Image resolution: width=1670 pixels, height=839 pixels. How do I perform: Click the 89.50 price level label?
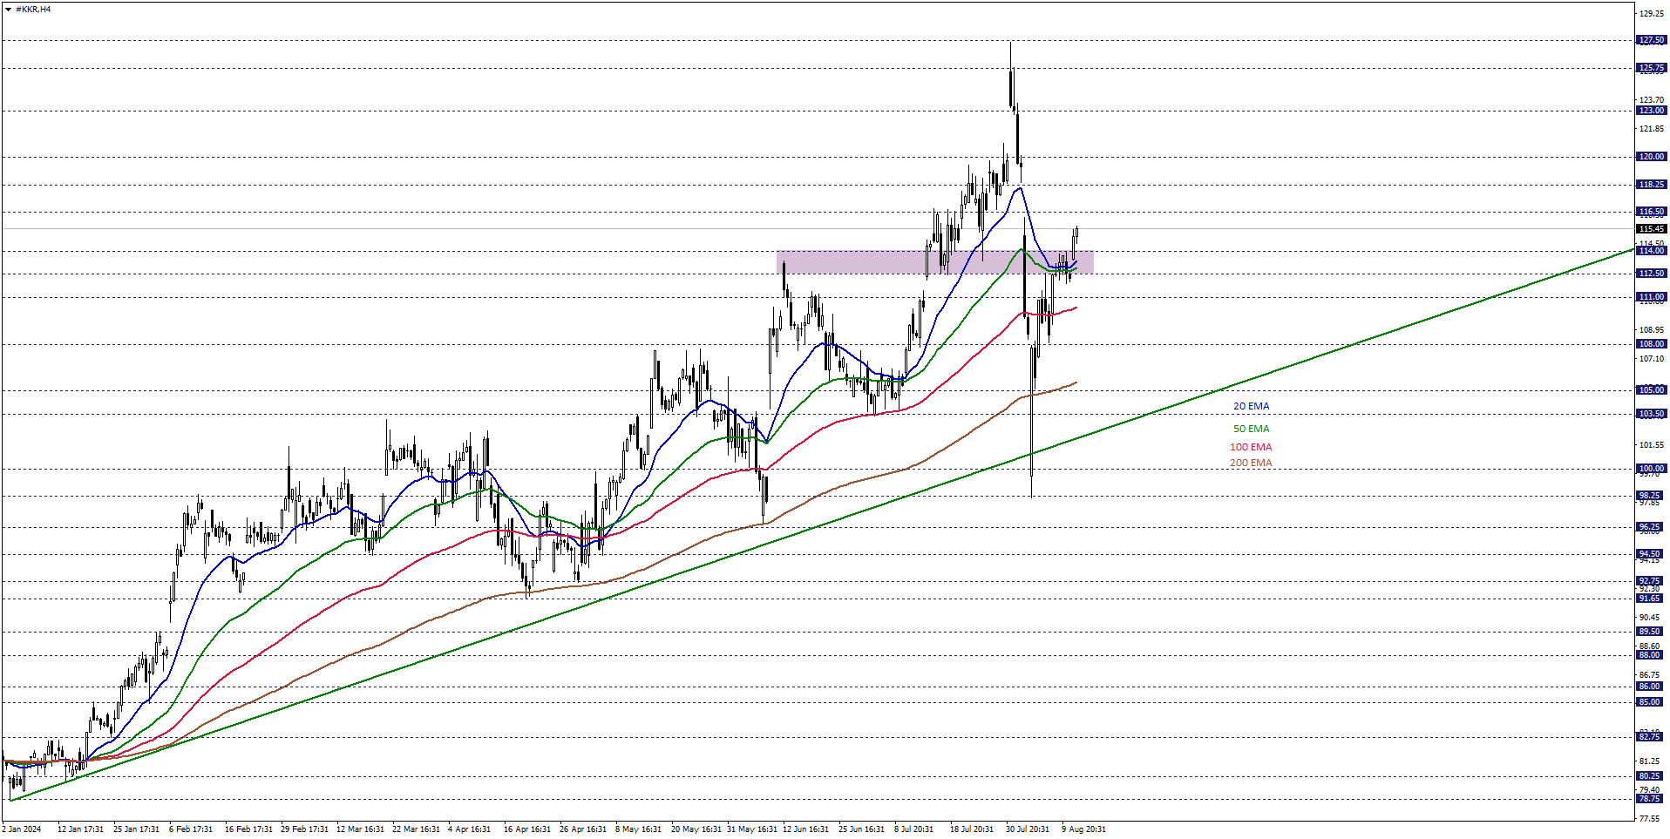(1650, 632)
